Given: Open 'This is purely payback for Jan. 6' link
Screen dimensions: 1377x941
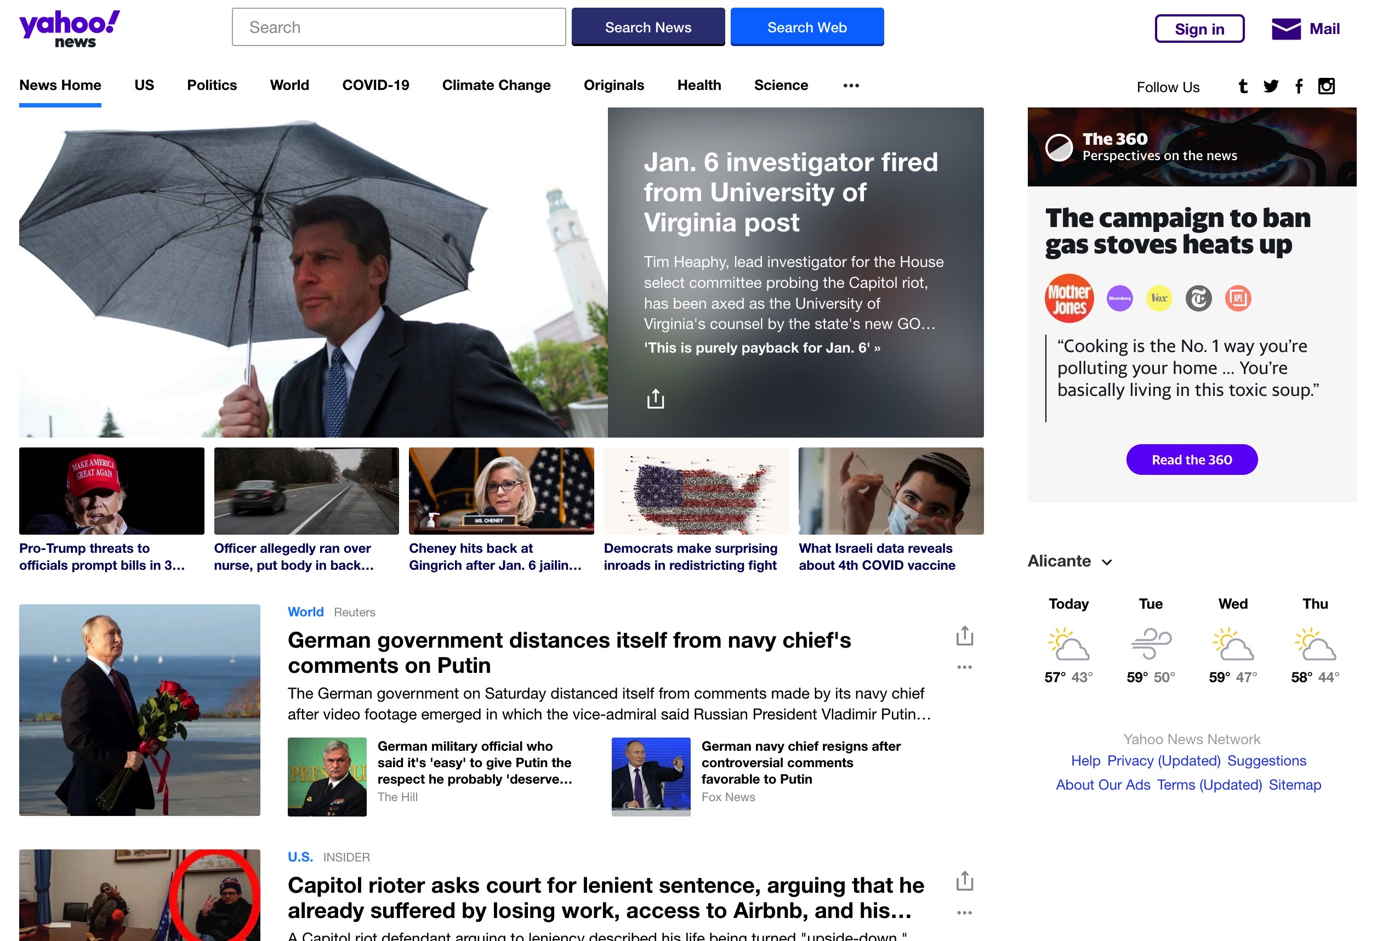Looking at the screenshot, I should point(762,348).
